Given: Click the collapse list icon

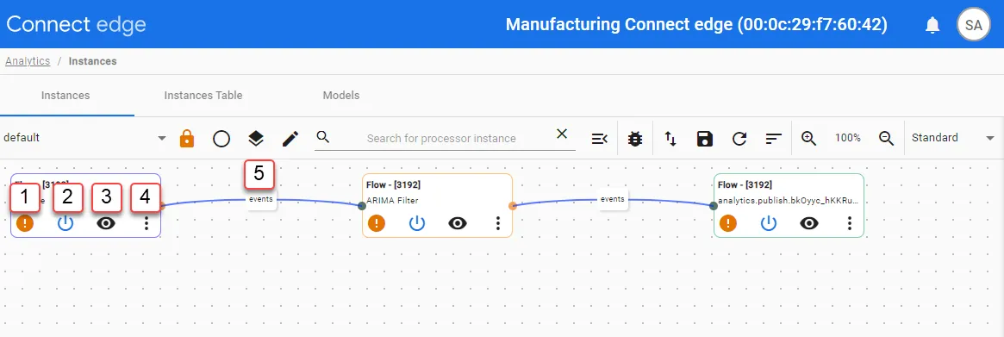Looking at the screenshot, I should click(x=599, y=139).
